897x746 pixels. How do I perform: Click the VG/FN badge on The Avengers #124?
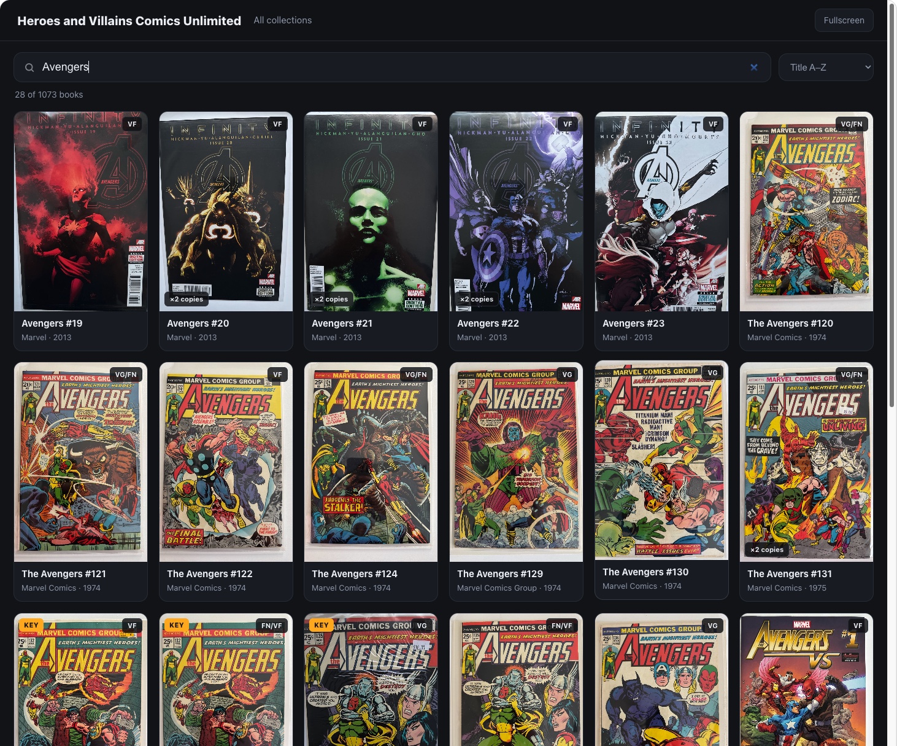pos(416,375)
